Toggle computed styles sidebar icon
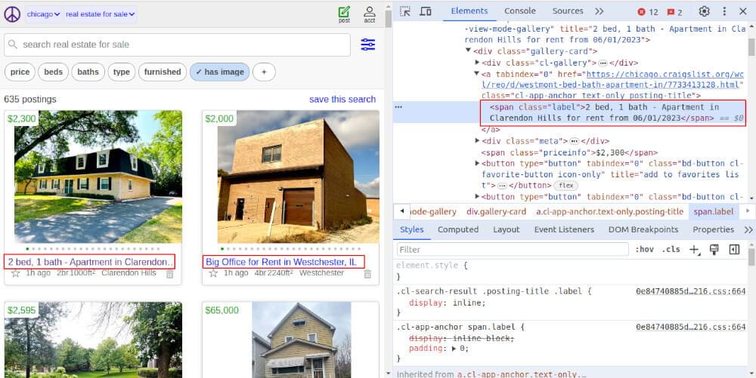 coord(734,249)
